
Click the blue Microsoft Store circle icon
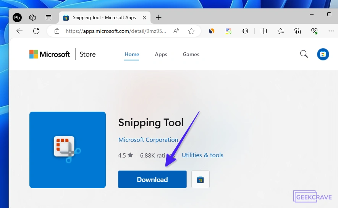pyautogui.click(x=323, y=54)
